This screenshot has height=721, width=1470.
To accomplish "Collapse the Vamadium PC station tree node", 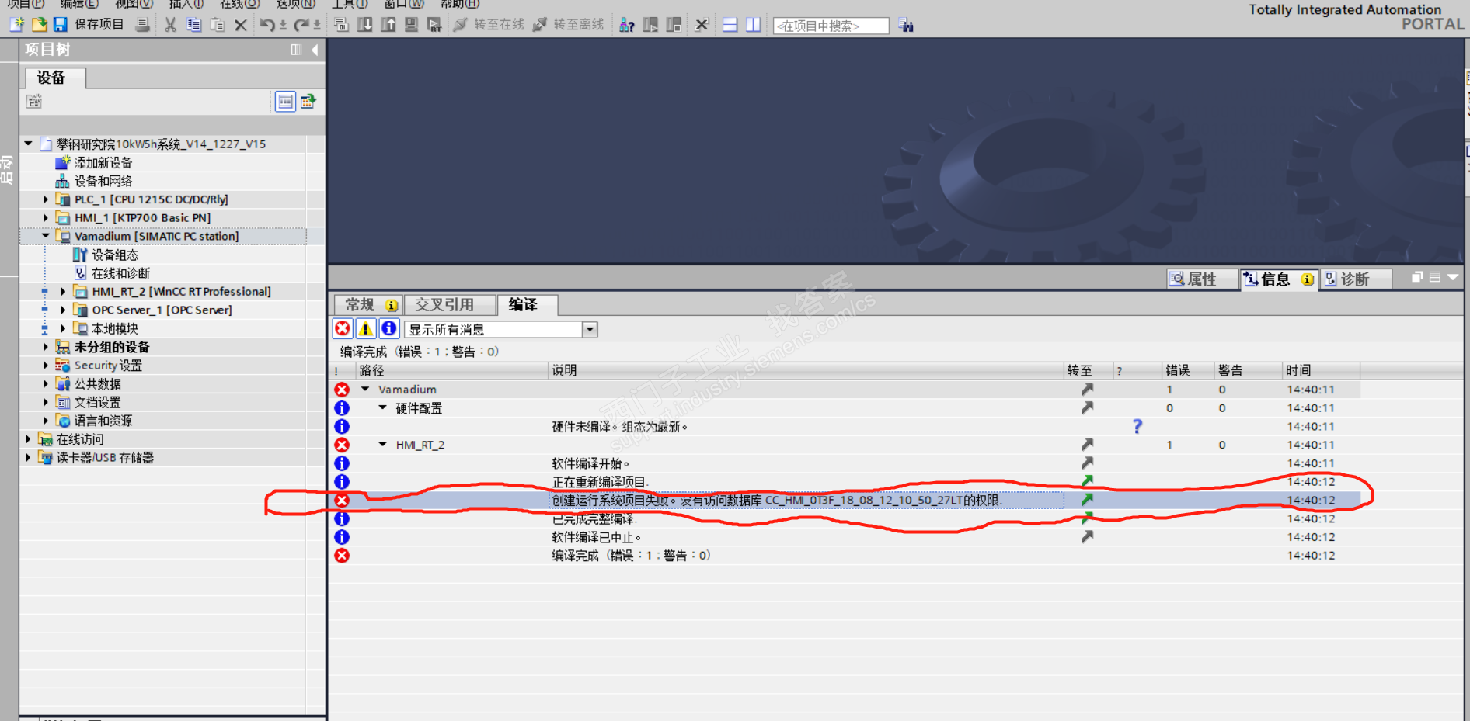I will point(45,236).
